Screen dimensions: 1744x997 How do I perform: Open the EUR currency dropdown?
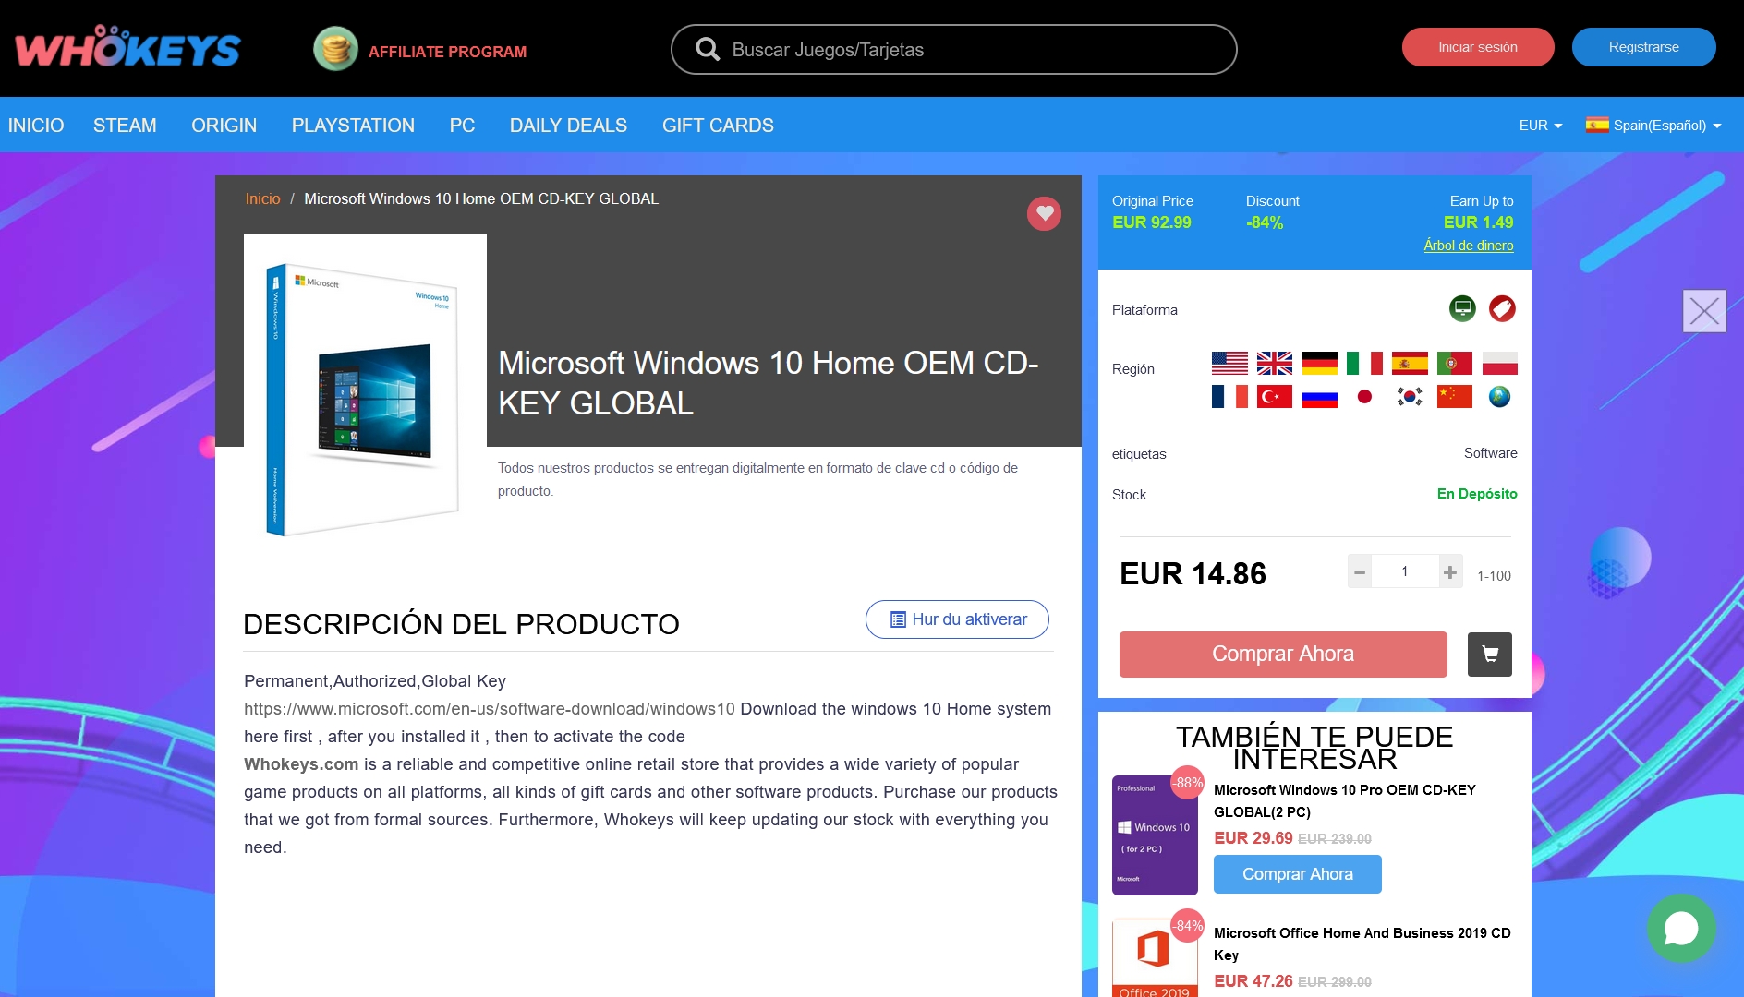click(x=1541, y=126)
